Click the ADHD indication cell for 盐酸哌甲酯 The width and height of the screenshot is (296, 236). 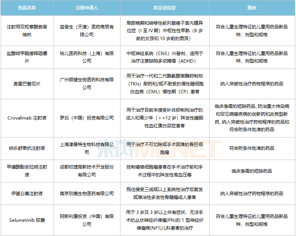point(165,57)
